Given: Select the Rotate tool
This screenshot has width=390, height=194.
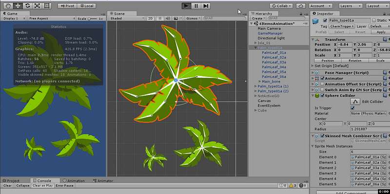Looking at the screenshot, I should 27,6.
